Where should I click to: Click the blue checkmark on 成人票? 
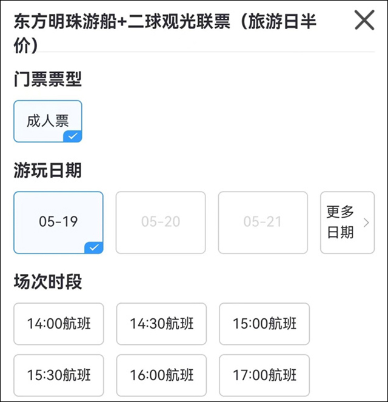point(73,136)
